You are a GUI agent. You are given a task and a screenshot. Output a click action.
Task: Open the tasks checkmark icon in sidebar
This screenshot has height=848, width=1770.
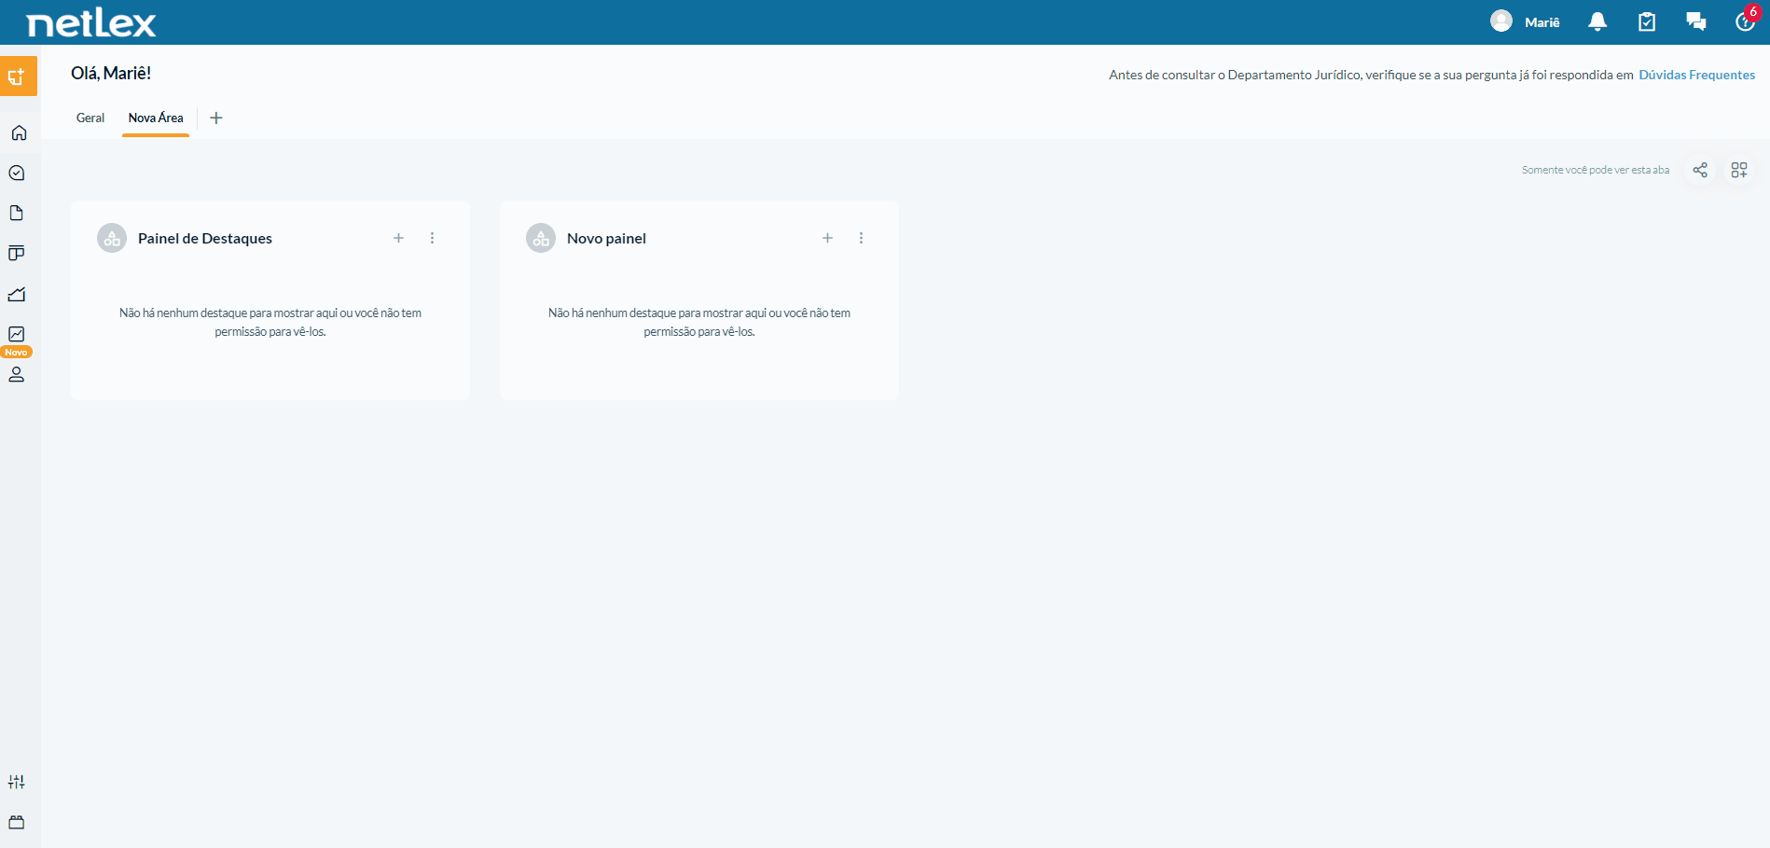click(x=17, y=173)
